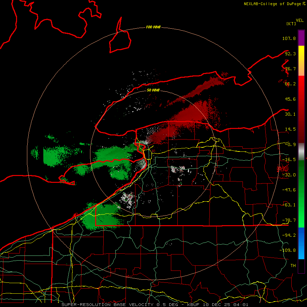Click the 61.2 legend value
This screenshot has width=307, height=307.
(290, 84)
